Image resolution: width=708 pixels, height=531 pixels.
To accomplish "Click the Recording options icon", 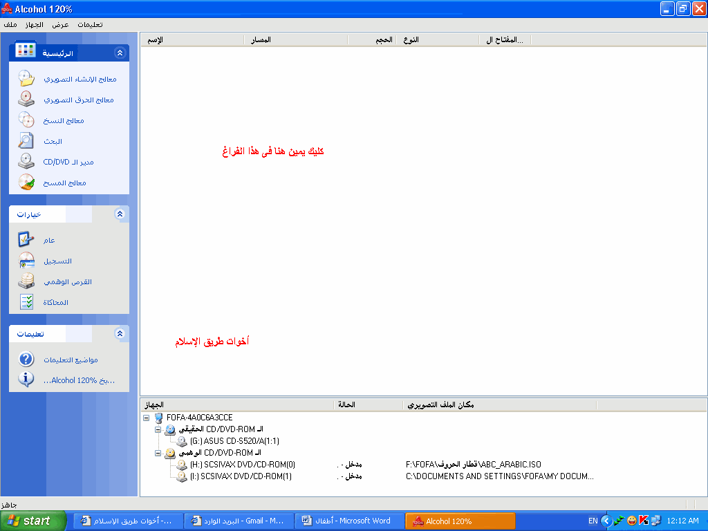I will pos(26,261).
